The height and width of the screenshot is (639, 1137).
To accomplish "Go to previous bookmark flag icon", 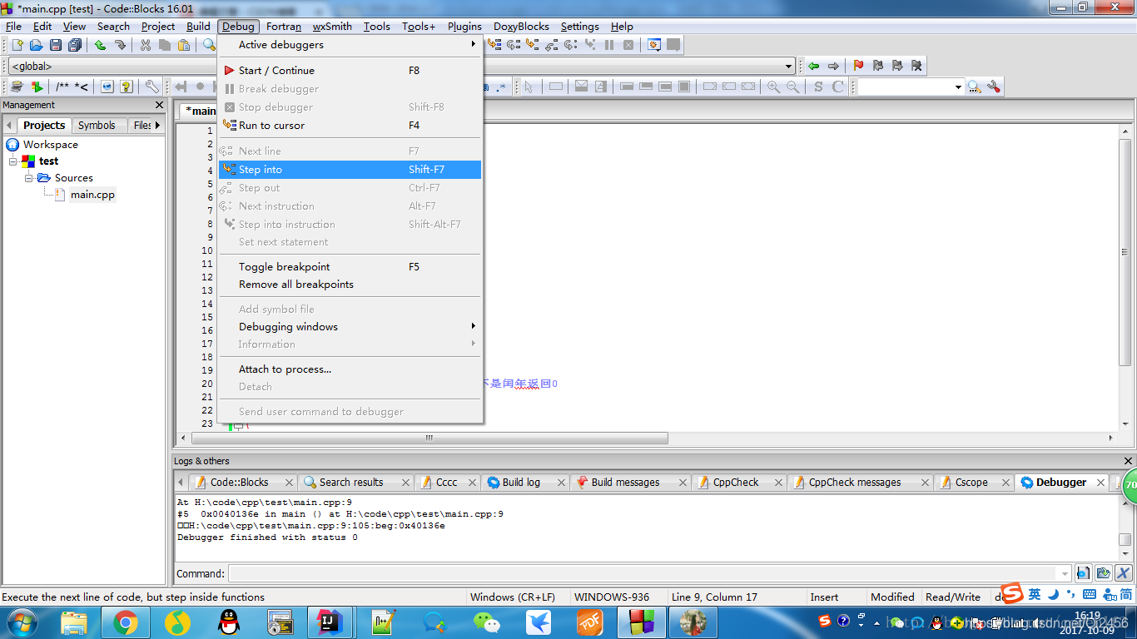I will coord(878,66).
